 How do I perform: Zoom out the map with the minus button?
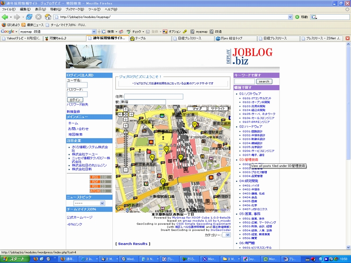[125, 170]
